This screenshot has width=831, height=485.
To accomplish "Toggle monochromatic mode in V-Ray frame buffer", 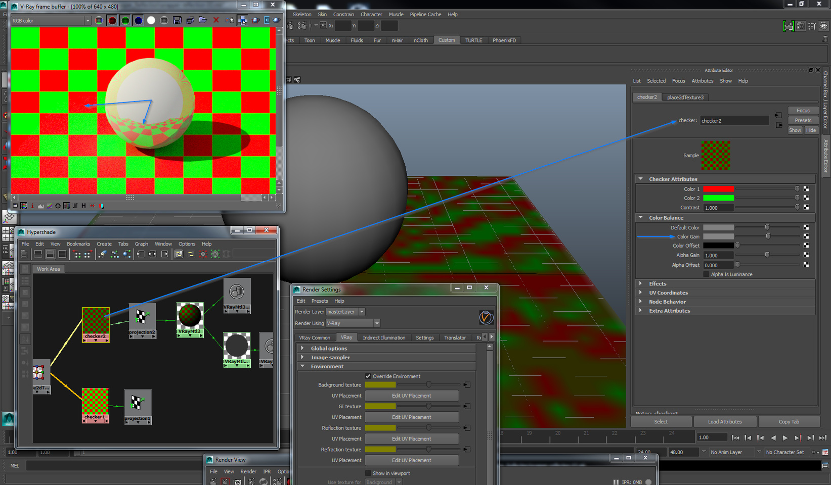I will tap(164, 21).
